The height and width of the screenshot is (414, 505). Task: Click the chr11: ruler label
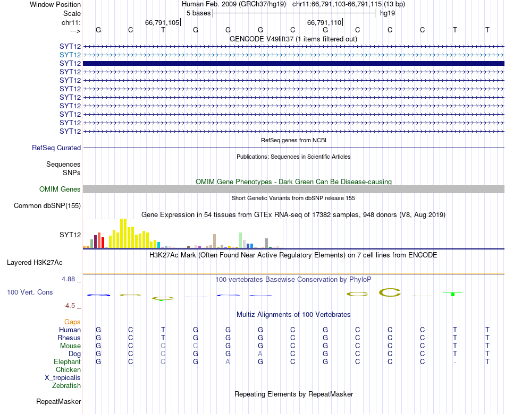point(71,22)
